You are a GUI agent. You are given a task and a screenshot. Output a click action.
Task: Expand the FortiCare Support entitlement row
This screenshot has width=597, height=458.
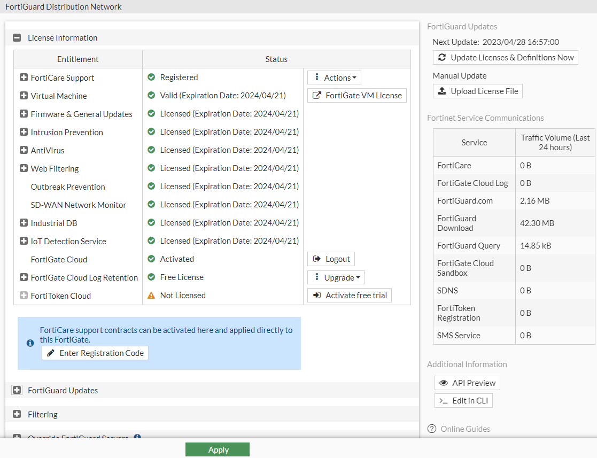point(24,77)
